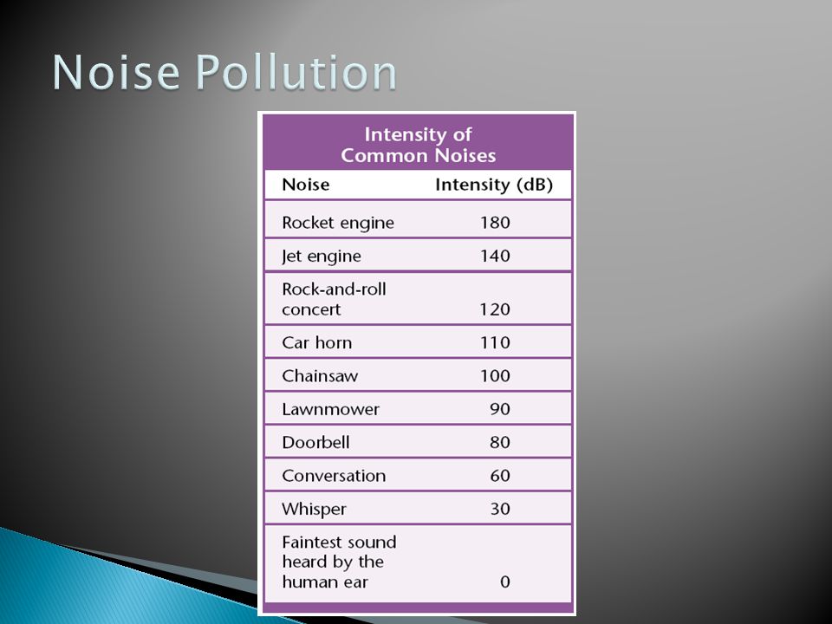Click the value 0 for faintest sound
Screen dimensions: 832x624
pos(504,582)
